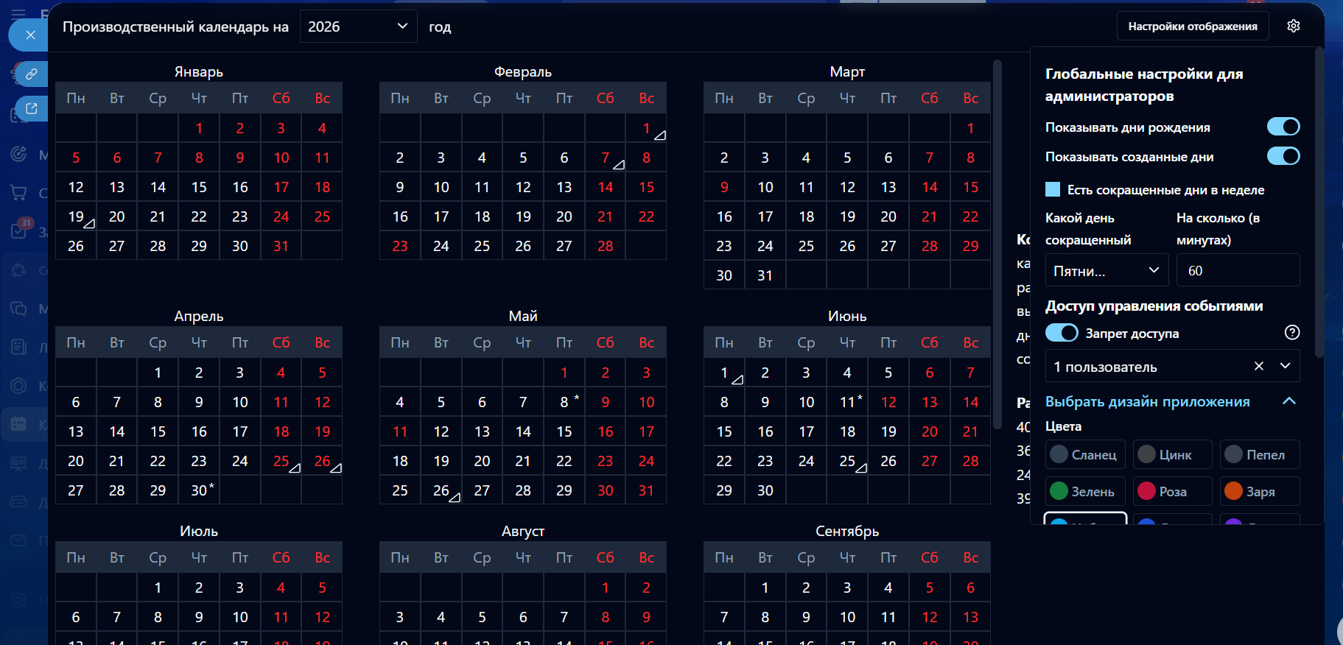Click the calendar grid vertical scrollbar
1343x645 pixels.
coord(997,243)
